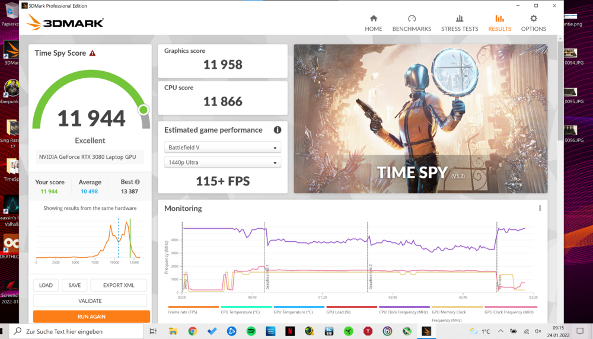This screenshot has width=593, height=339.
Task: Click the Time Spy score warning icon
Action: [93, 53]
